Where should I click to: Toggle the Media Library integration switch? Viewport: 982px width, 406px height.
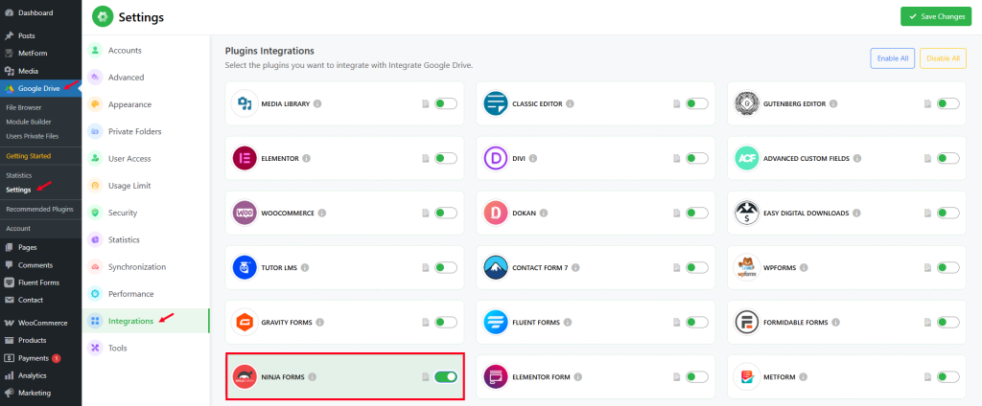point(446,103)
